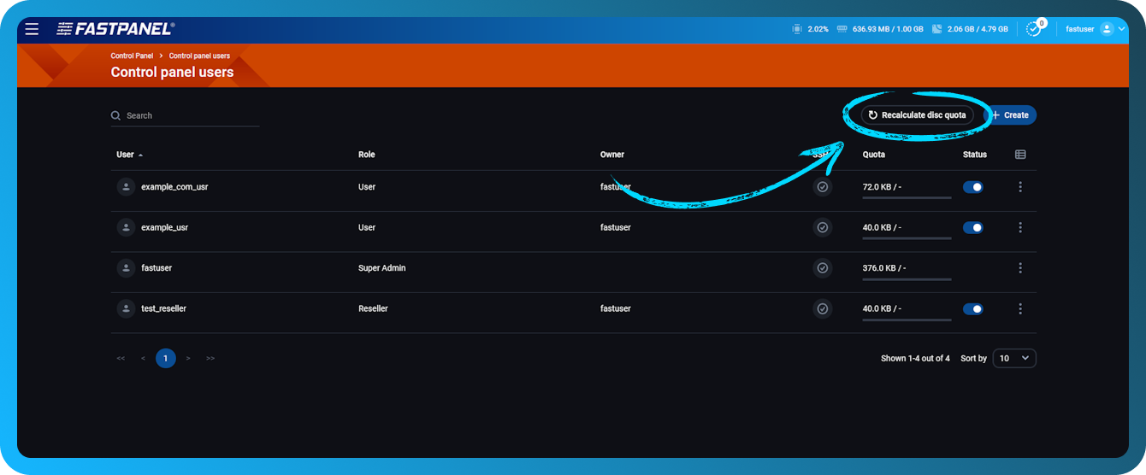The height and width of the screenshot is (475, 1146).
Task: Open three-dot menu for example_com_usr
Action: pos(1020,187)
